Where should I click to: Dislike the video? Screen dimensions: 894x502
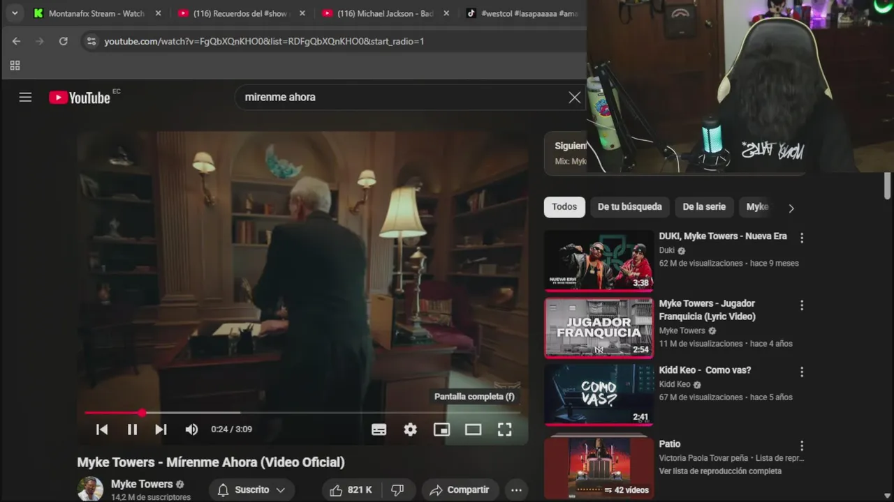[x=397, y=490]
